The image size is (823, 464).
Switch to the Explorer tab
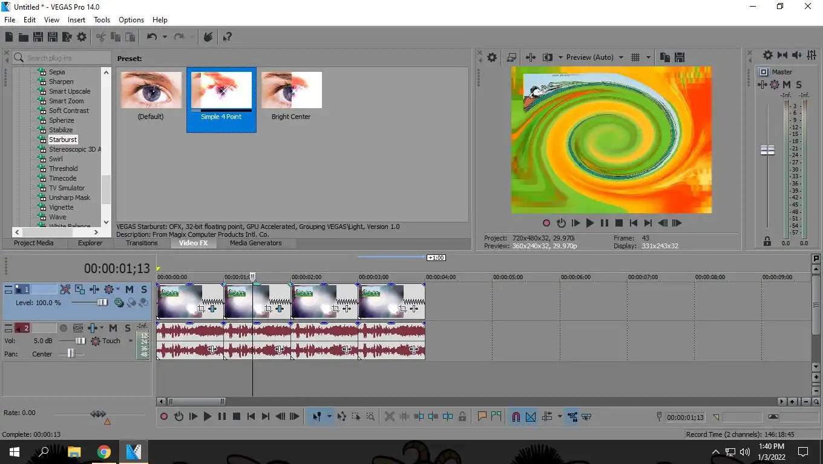90,243
